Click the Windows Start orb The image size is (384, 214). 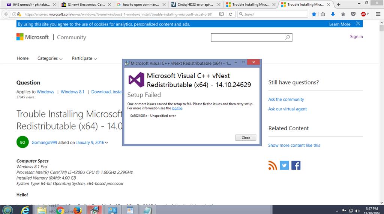point(7,210)
